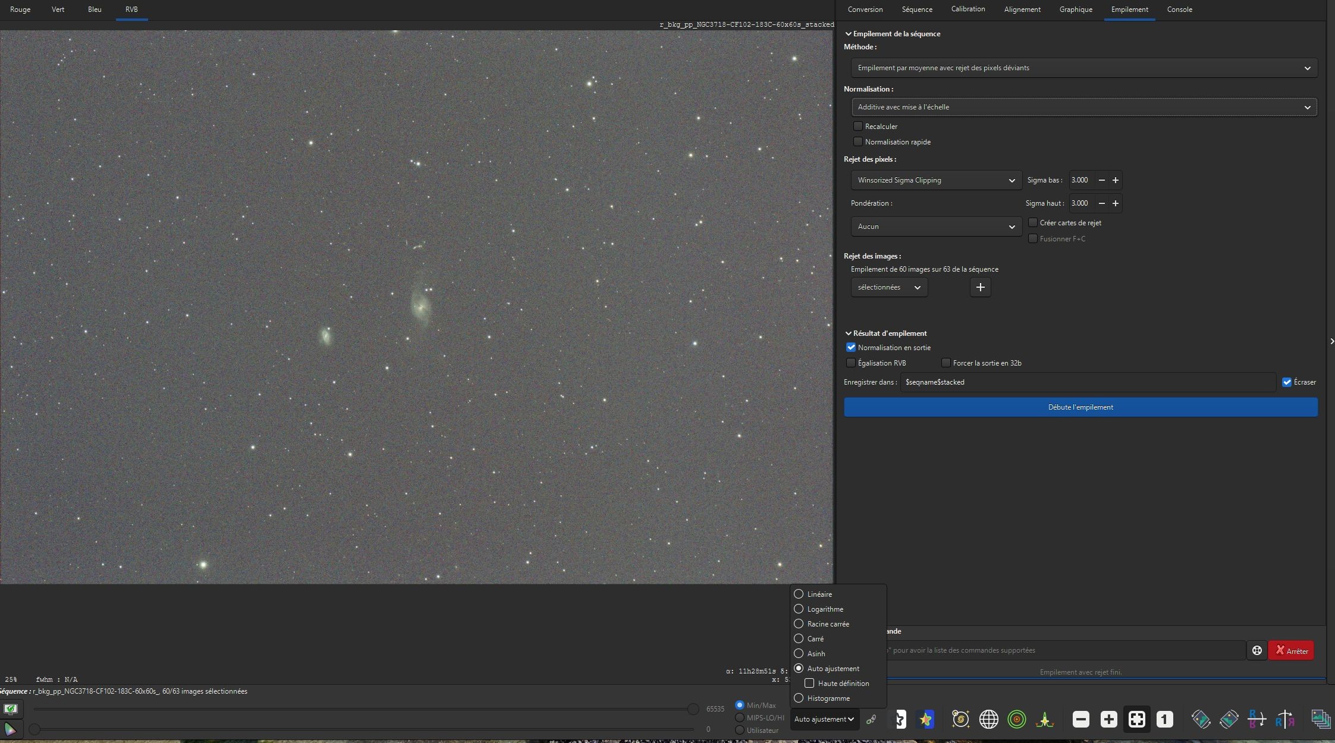Select Racine carrée display mode
Screen dimensions: 1335x743
pos(799,624)
